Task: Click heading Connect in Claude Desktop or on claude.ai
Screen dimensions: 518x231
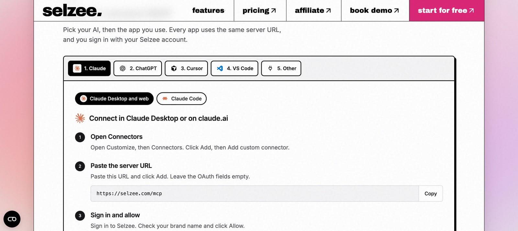Action: coord(159,118)
